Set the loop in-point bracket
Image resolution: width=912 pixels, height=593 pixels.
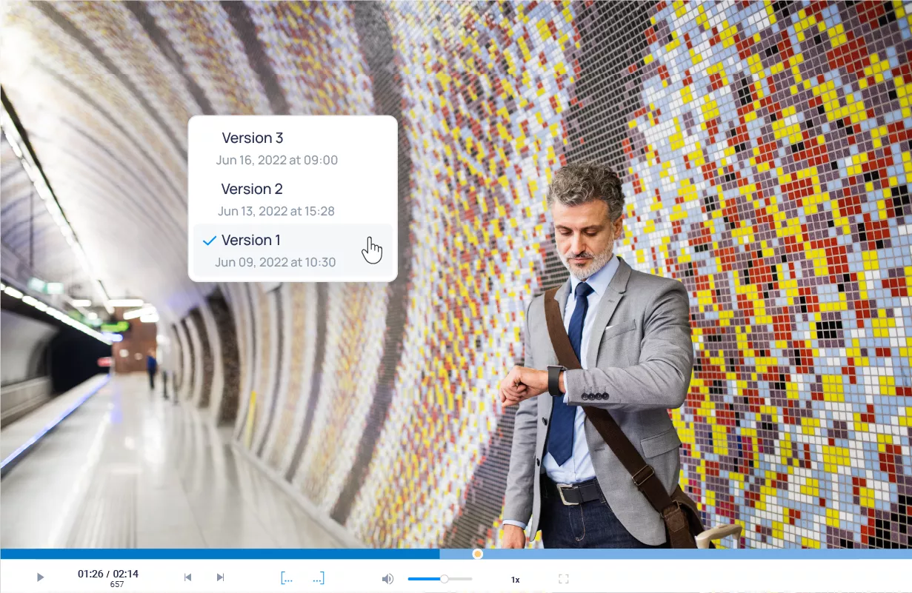tap(287, 578)
